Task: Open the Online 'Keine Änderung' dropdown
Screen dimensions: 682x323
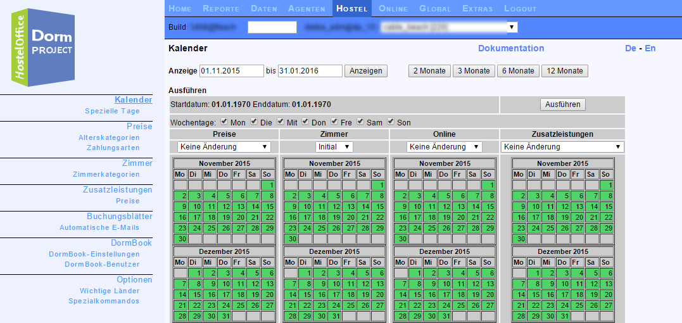Action: pyautogui.click(x=444, y=146)
